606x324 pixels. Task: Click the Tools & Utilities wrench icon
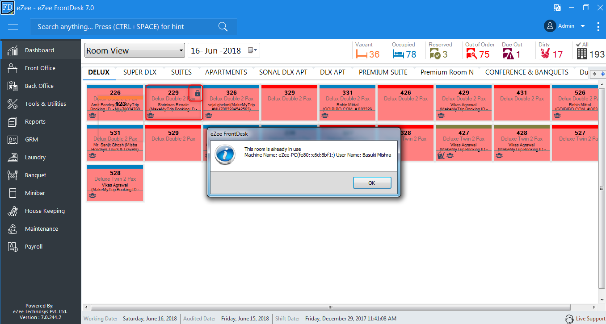pos(13,104)
